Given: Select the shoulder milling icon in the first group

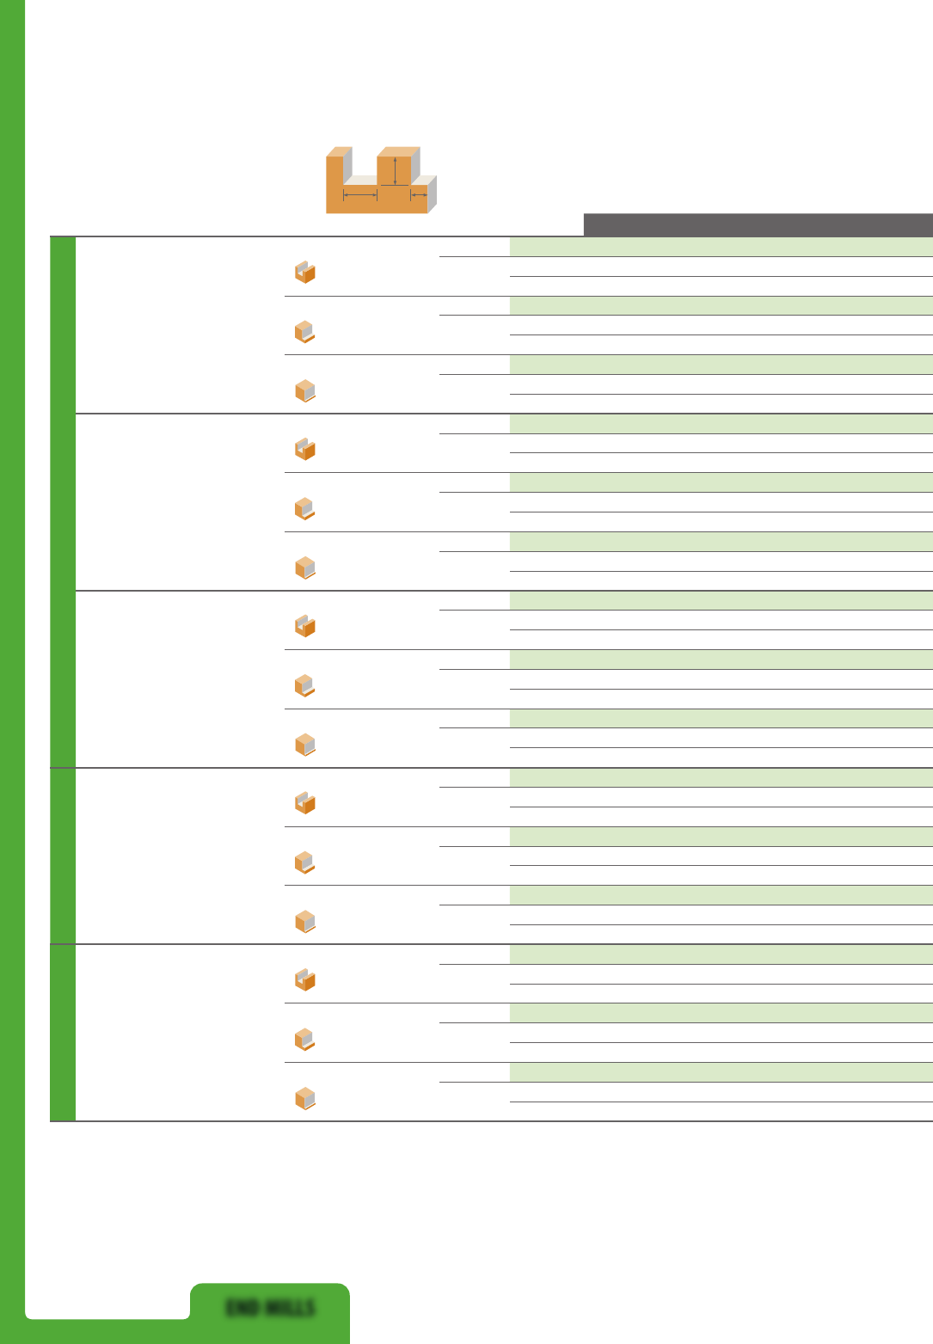Looking at the screenshot, I should pos(305,332).
